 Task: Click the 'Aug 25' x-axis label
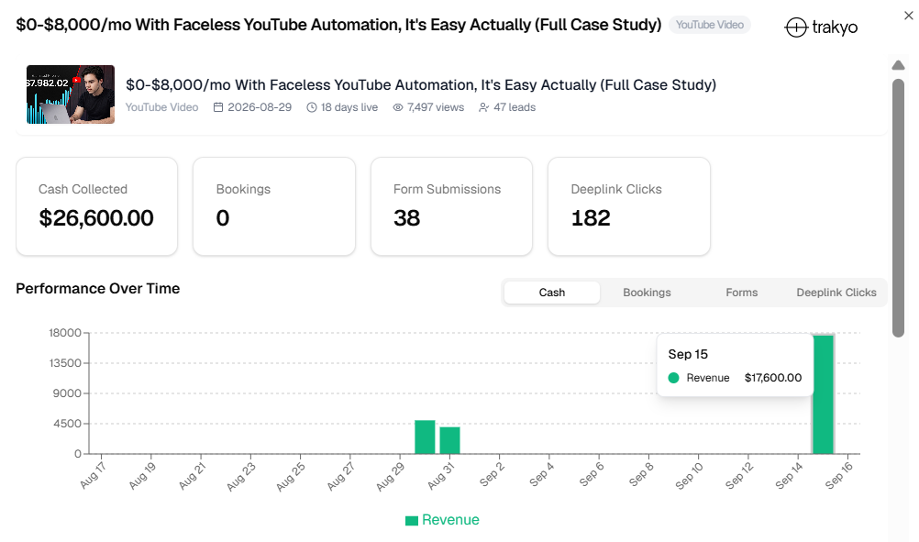pyautogui.click(x=292, y=475)
